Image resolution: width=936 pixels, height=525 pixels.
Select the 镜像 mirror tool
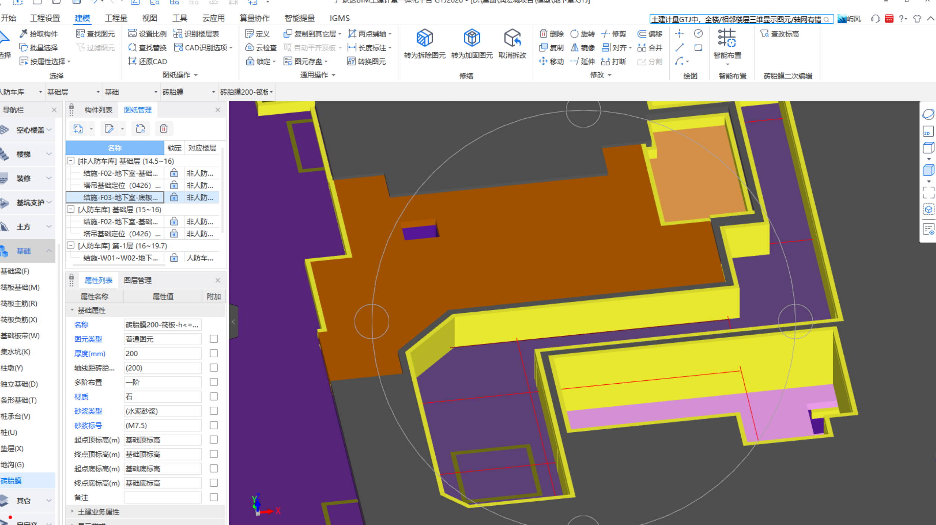coord(583,47)
